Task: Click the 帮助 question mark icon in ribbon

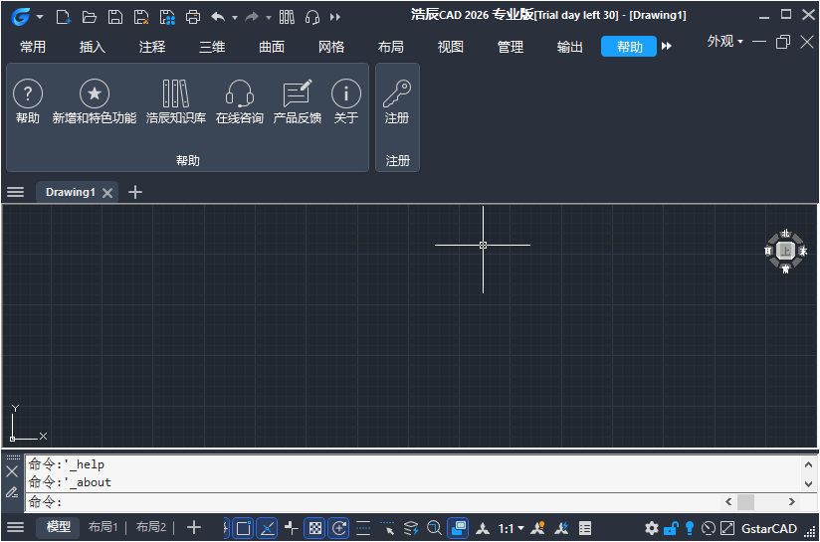Action: [x=27, y=94]
